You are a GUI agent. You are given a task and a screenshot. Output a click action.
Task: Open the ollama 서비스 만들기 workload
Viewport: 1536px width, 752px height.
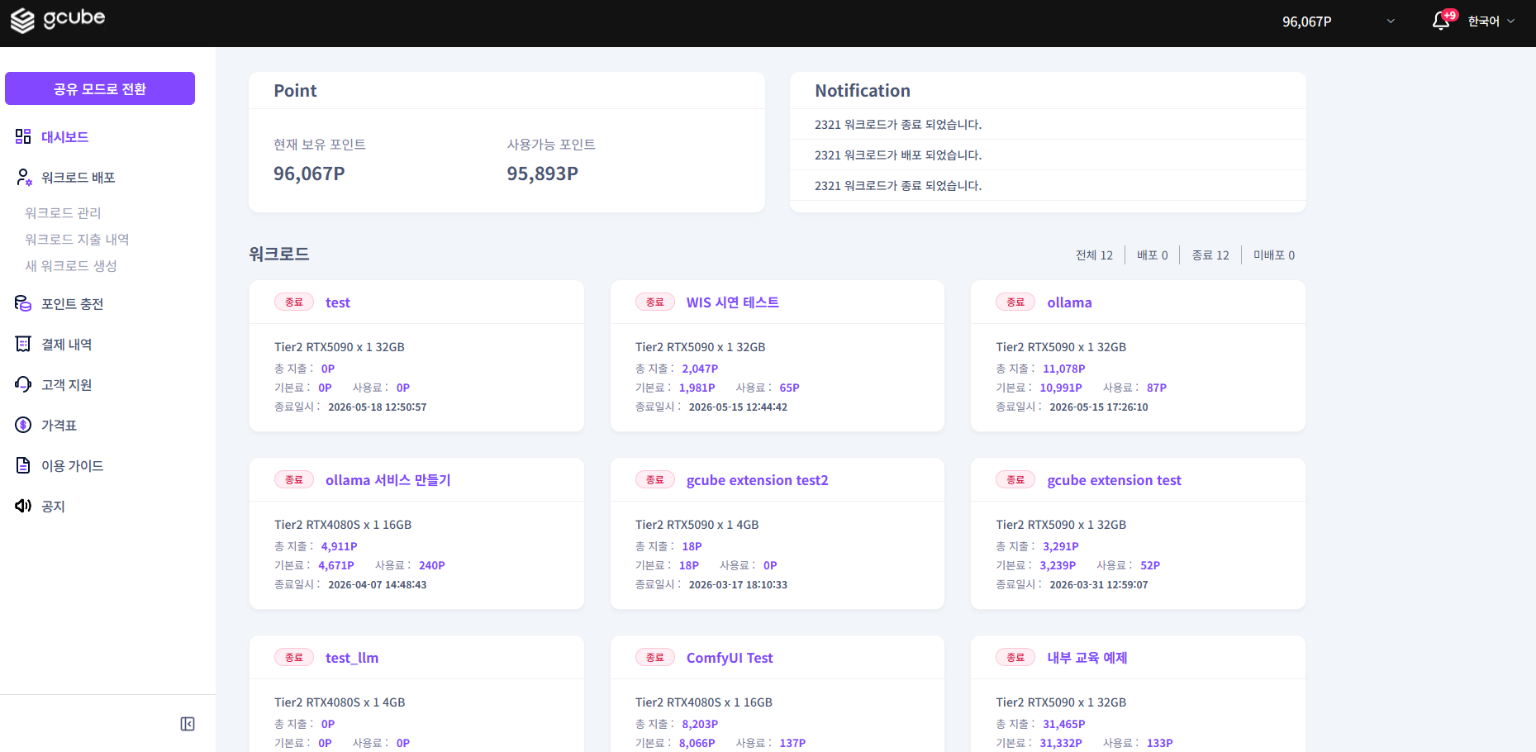(388, 480)
